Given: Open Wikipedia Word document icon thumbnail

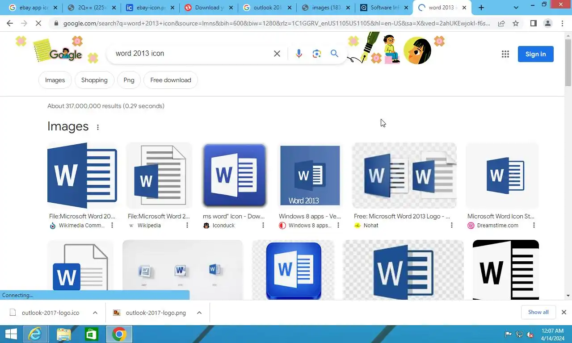Looking at the screenshot, I should coord(160,176).
